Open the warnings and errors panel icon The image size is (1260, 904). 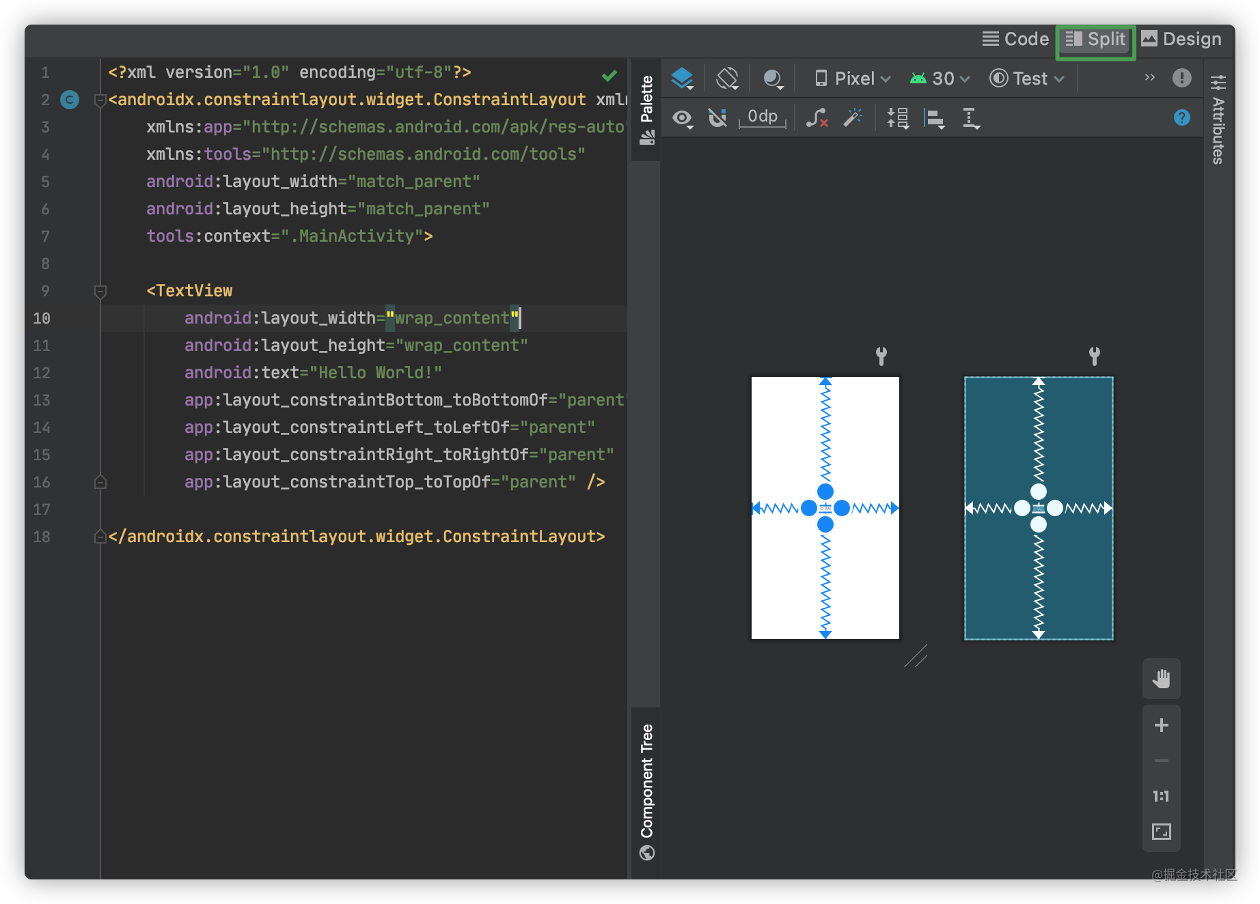[x=1181, y=78]
